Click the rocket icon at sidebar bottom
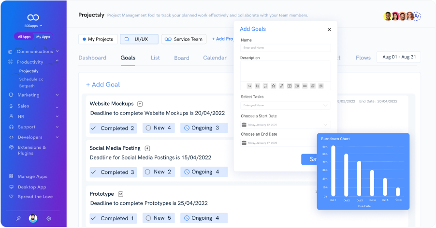436x228 pixels. tap(18, 218)
